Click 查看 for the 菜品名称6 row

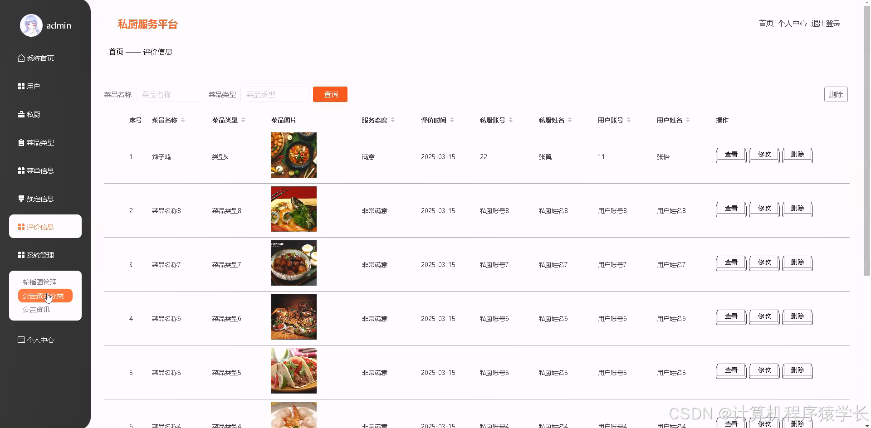731,317
